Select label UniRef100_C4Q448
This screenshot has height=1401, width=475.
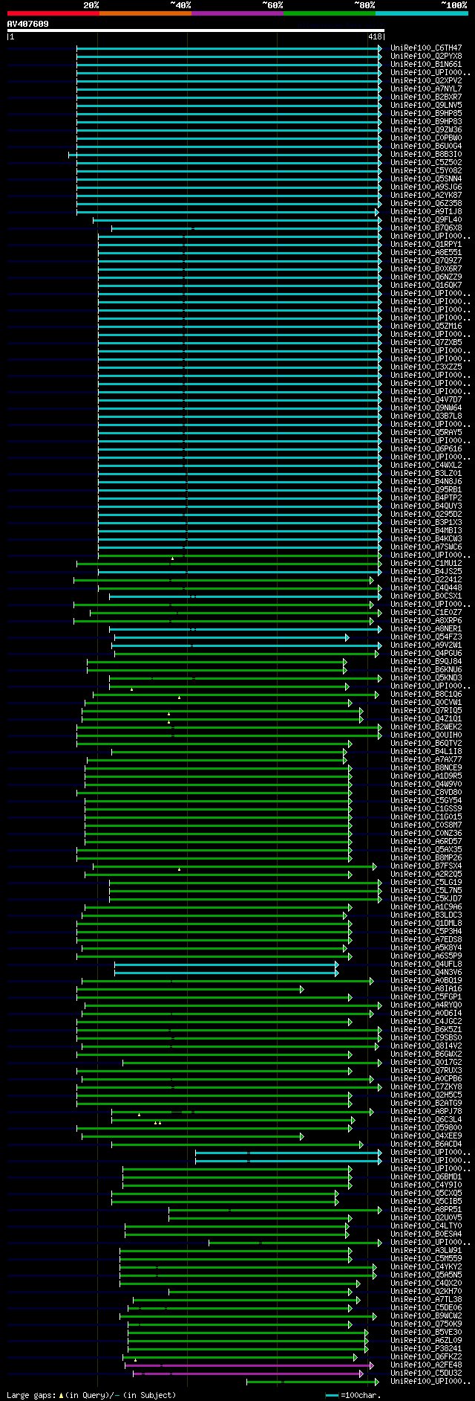coord(426,587)
